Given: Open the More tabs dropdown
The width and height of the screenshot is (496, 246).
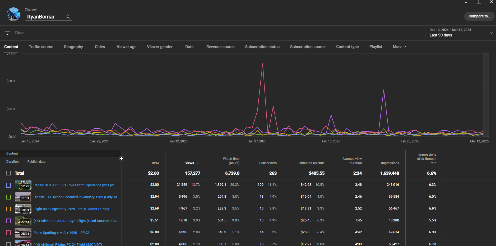Looking at the screenshot, I should coord(400,47).
